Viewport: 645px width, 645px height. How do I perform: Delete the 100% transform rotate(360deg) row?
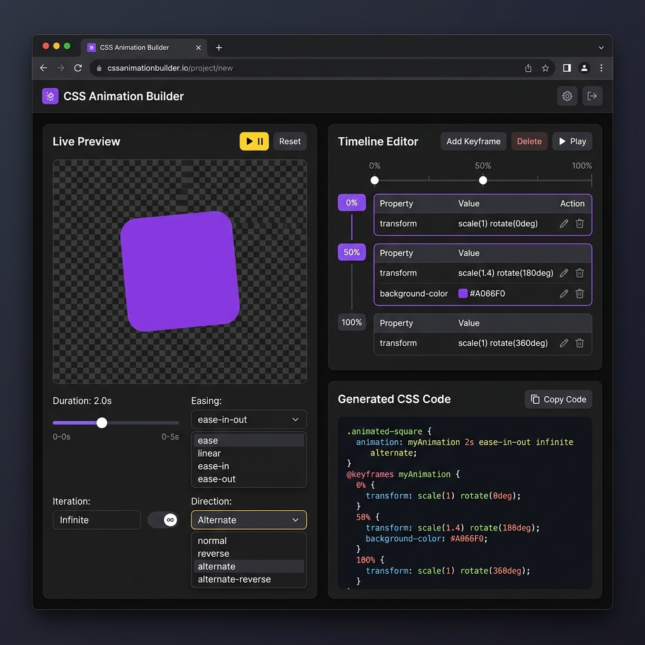[579, 343]
